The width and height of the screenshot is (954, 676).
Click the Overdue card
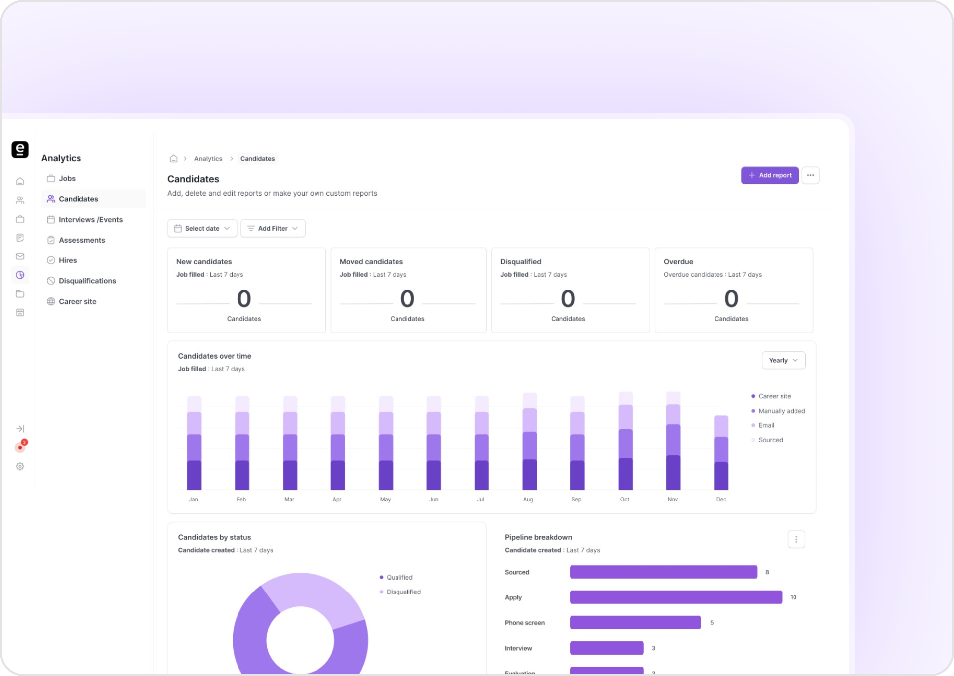click(734, 290)
